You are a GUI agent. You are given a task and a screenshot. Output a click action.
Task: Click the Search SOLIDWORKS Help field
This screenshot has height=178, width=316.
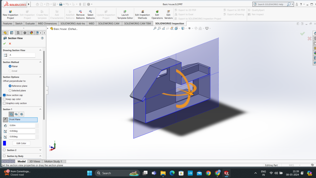click(x=272, y=4)
